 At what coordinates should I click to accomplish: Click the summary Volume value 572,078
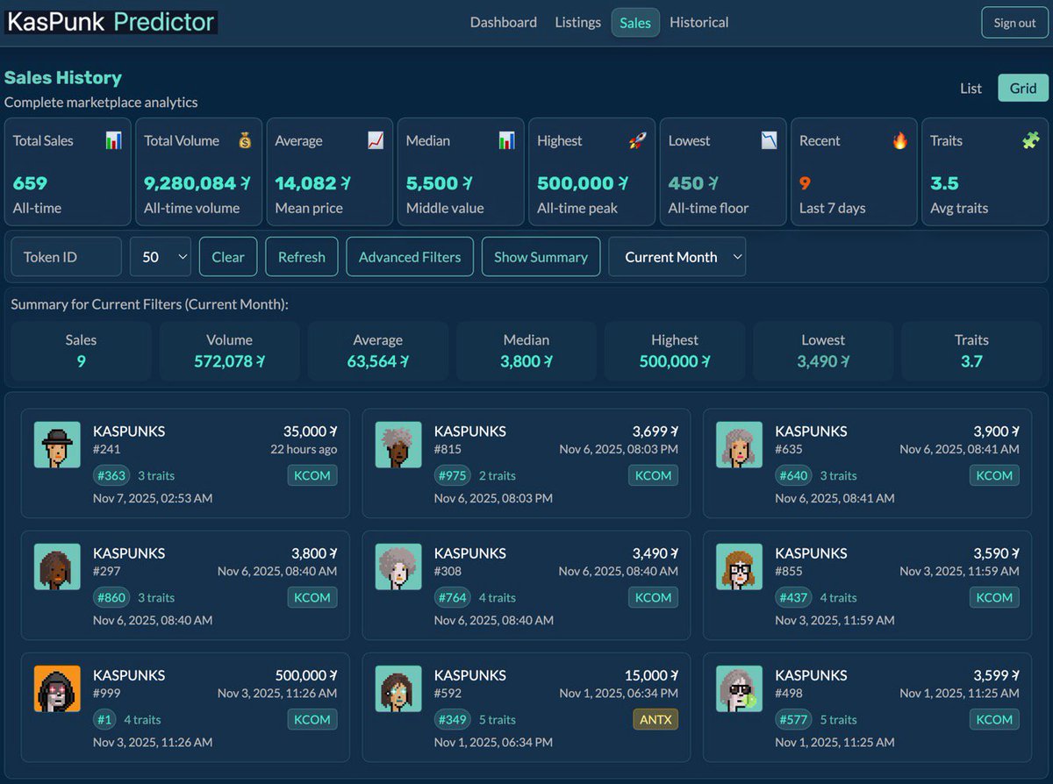[x=229, y=361]
